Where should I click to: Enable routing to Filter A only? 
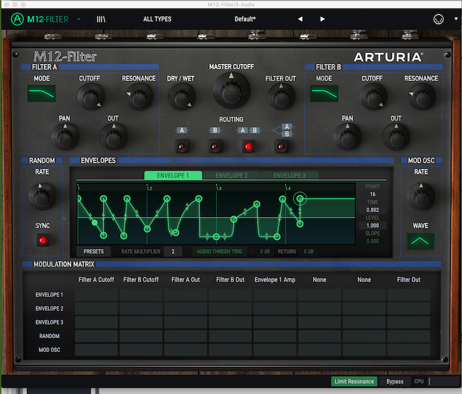coord(181,146)
